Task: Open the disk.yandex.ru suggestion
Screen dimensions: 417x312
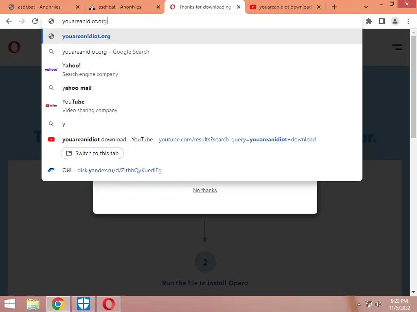Action: pos(202,170)
